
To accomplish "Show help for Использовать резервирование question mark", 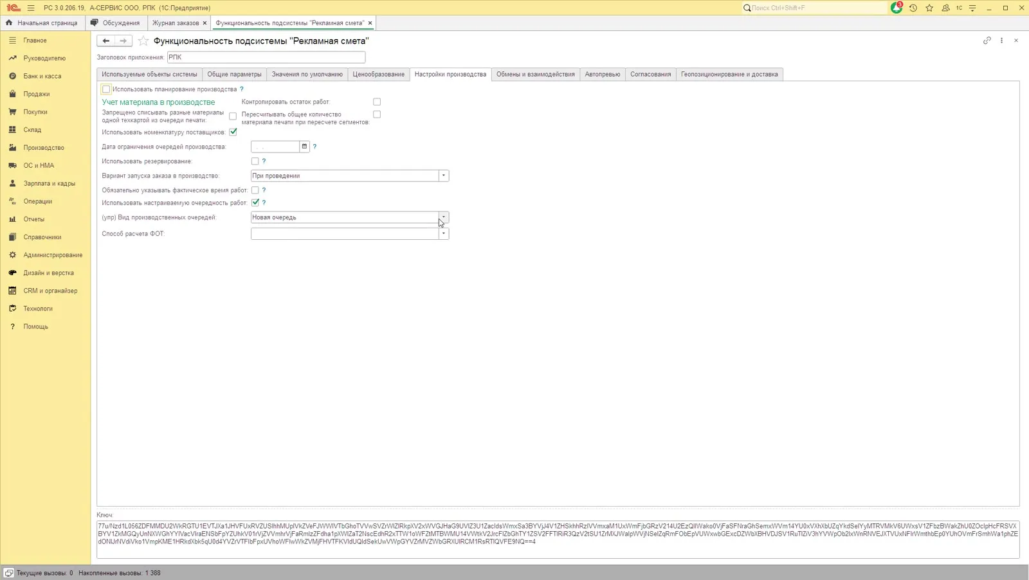I will [264, 161].
